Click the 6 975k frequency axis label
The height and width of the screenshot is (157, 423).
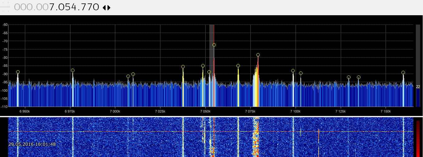70,111
